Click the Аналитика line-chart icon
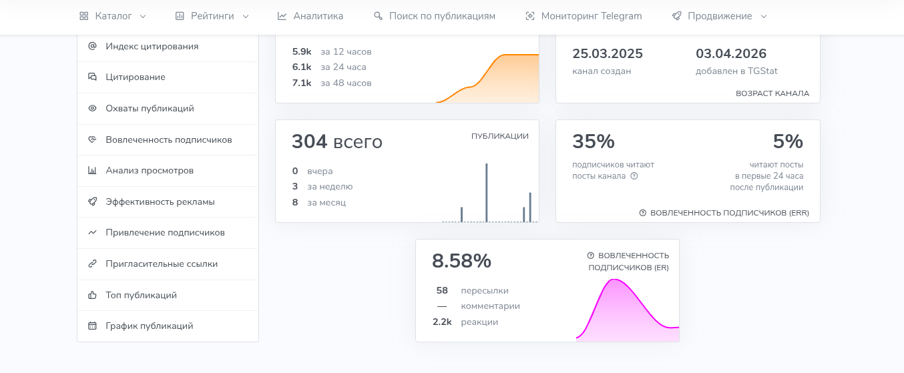904x373 pixels. [x=282, y=16]
